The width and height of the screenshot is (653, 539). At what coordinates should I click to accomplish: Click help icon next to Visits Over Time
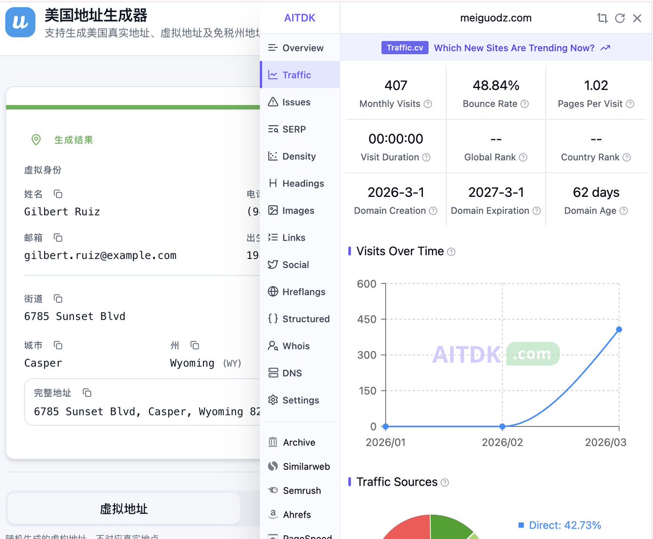tap(451, 252)
